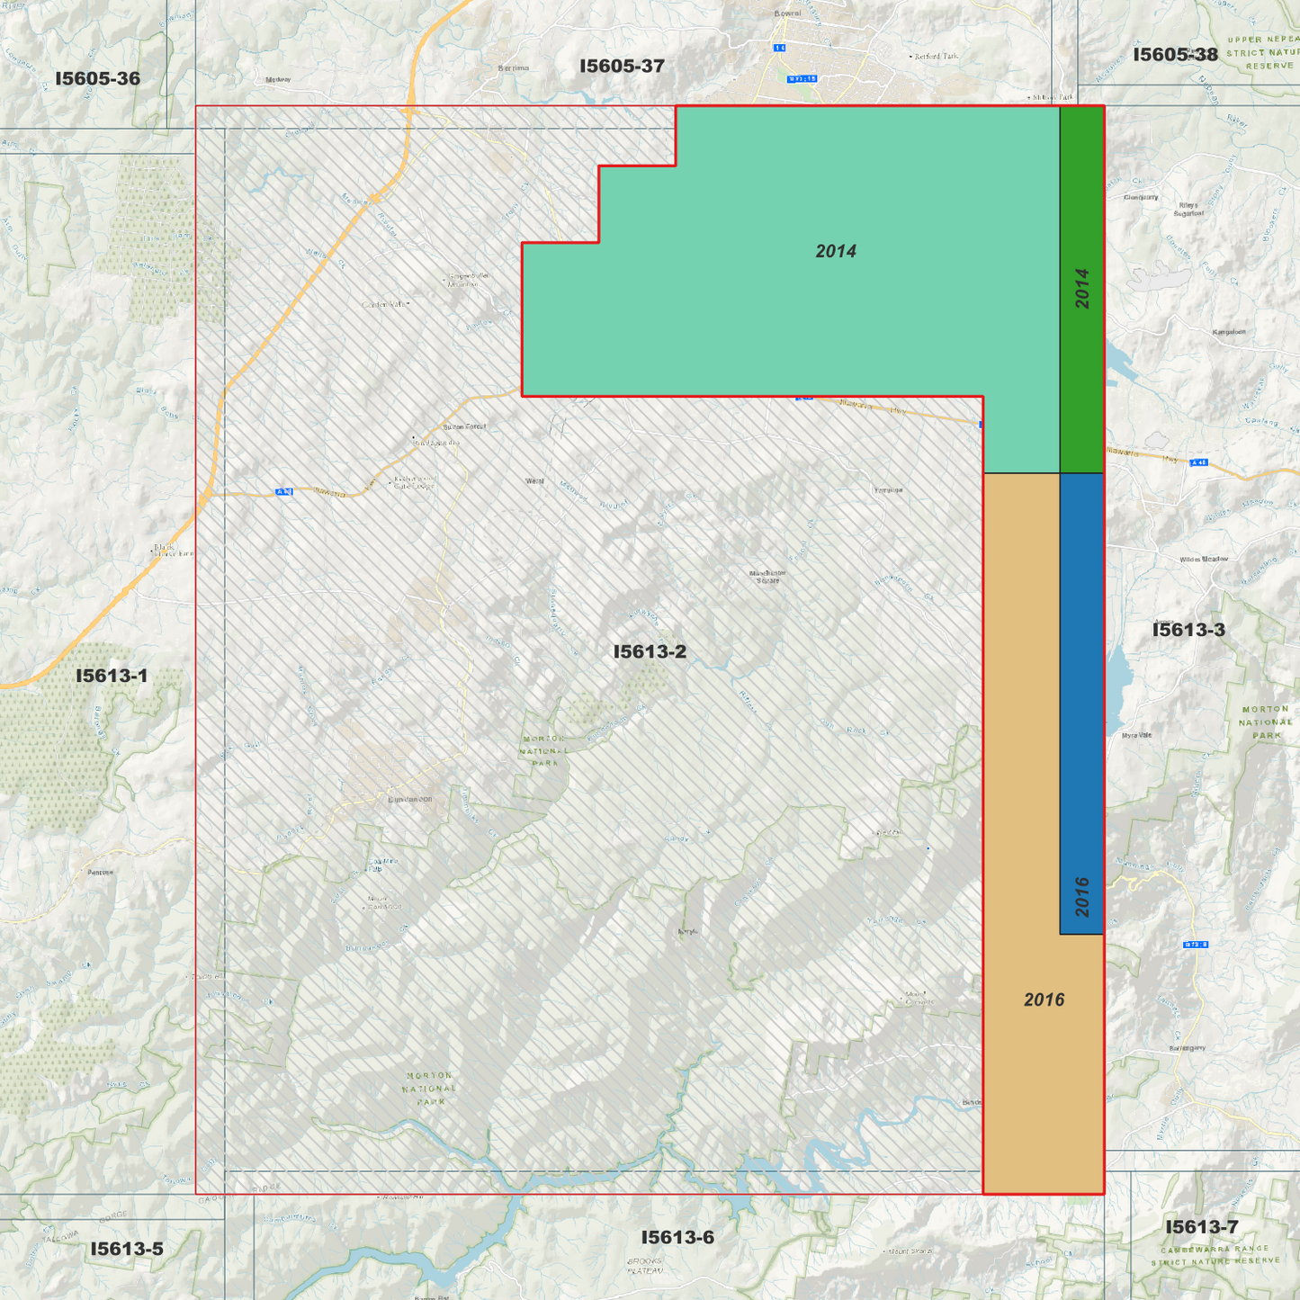The height and width of the screenshot is (1300, 1300).
Task: Click the I5613-7 tile label
Action: [1204, 1225]
